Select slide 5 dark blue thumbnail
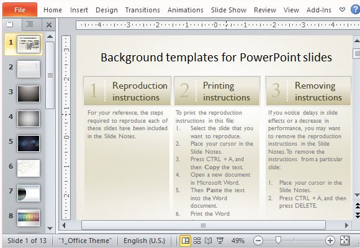Image resolution: width=360 pixels, height=248 pixels. pos(29,143)
